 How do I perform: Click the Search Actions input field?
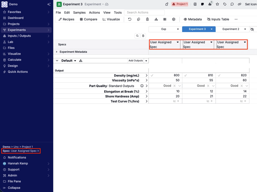pos(145,13)
